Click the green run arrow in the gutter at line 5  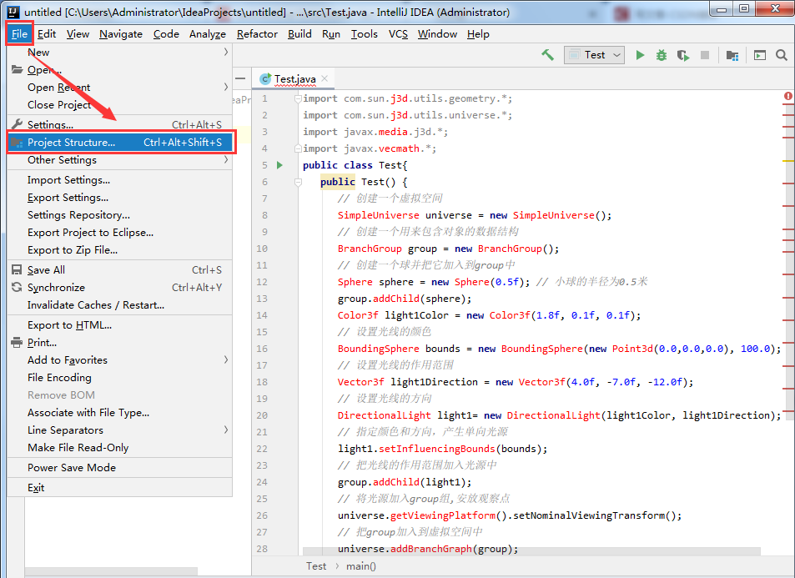click(x=280, y=164)
